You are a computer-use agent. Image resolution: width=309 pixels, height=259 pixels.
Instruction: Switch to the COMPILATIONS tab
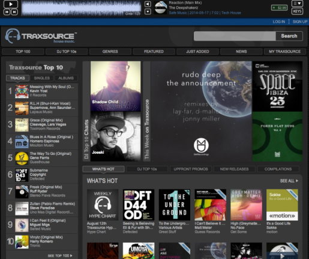coord(278,169)
